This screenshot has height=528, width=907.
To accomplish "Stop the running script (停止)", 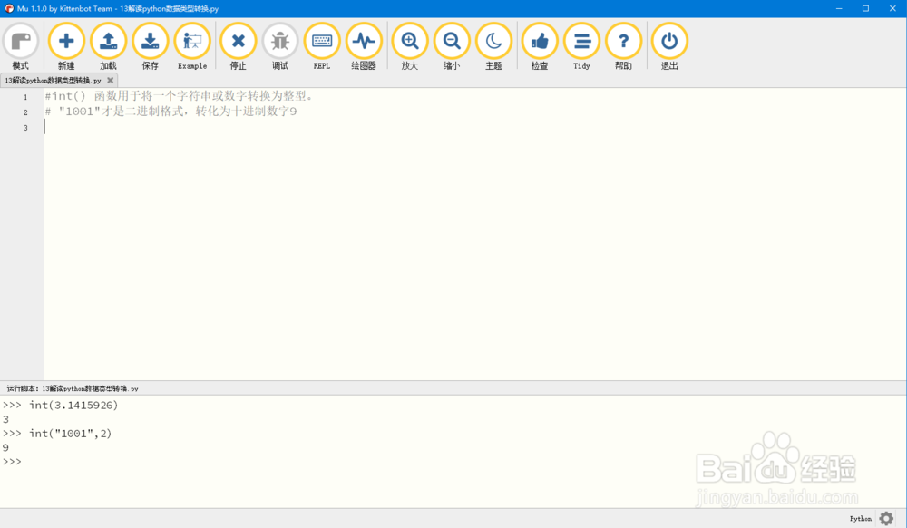I will click(x=239, y=46).
